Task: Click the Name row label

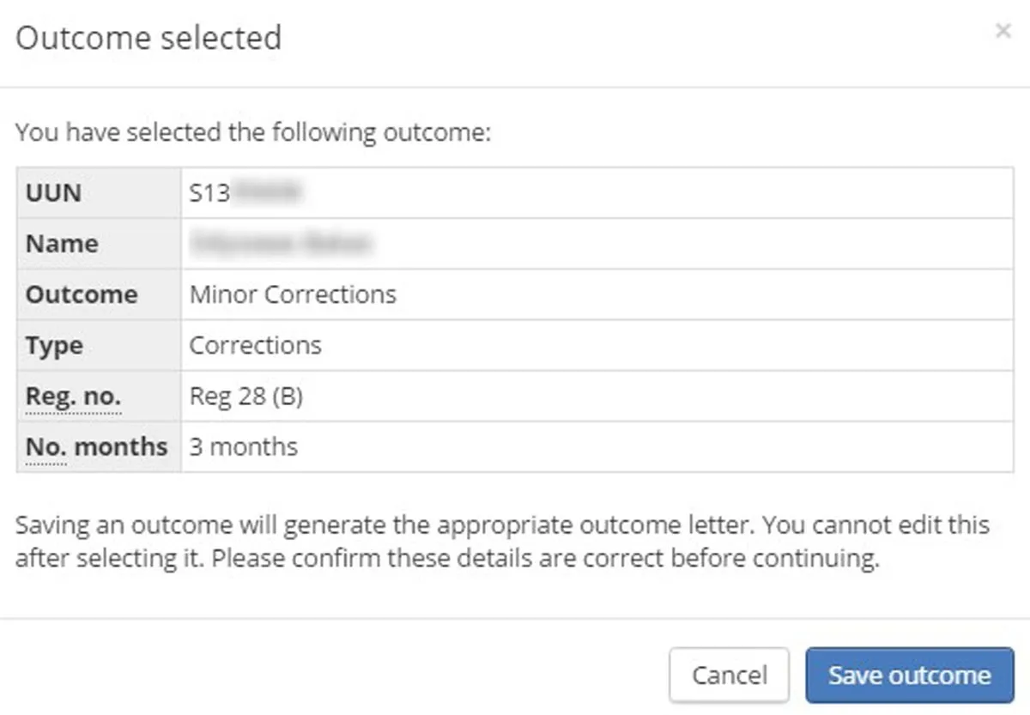Action: tap(61, 243)
